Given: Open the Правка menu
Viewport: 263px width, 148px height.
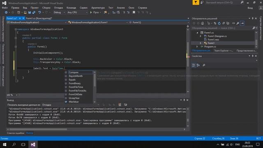Looking at the screenshot, I should pyautogui.click(x=15, y=8).
